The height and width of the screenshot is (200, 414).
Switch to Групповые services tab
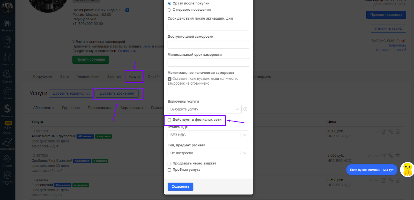coord(71,108)
